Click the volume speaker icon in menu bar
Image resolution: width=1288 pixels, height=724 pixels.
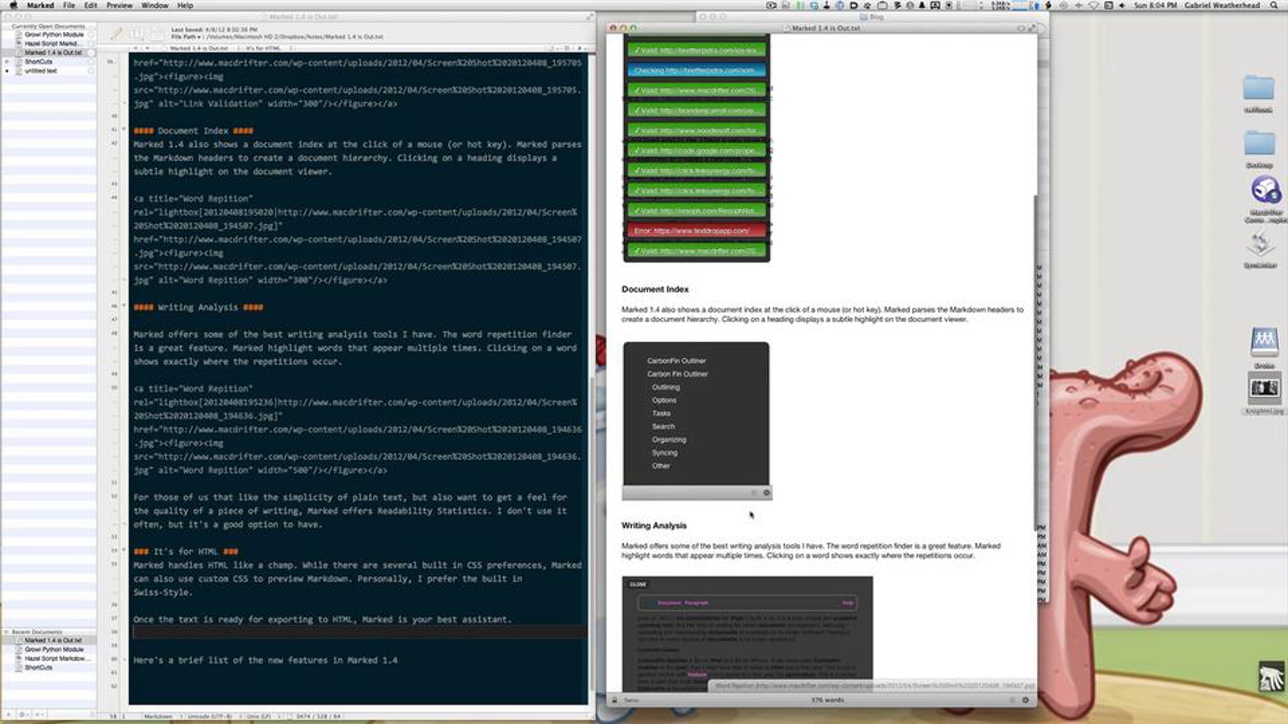(x=1122, y=5)
